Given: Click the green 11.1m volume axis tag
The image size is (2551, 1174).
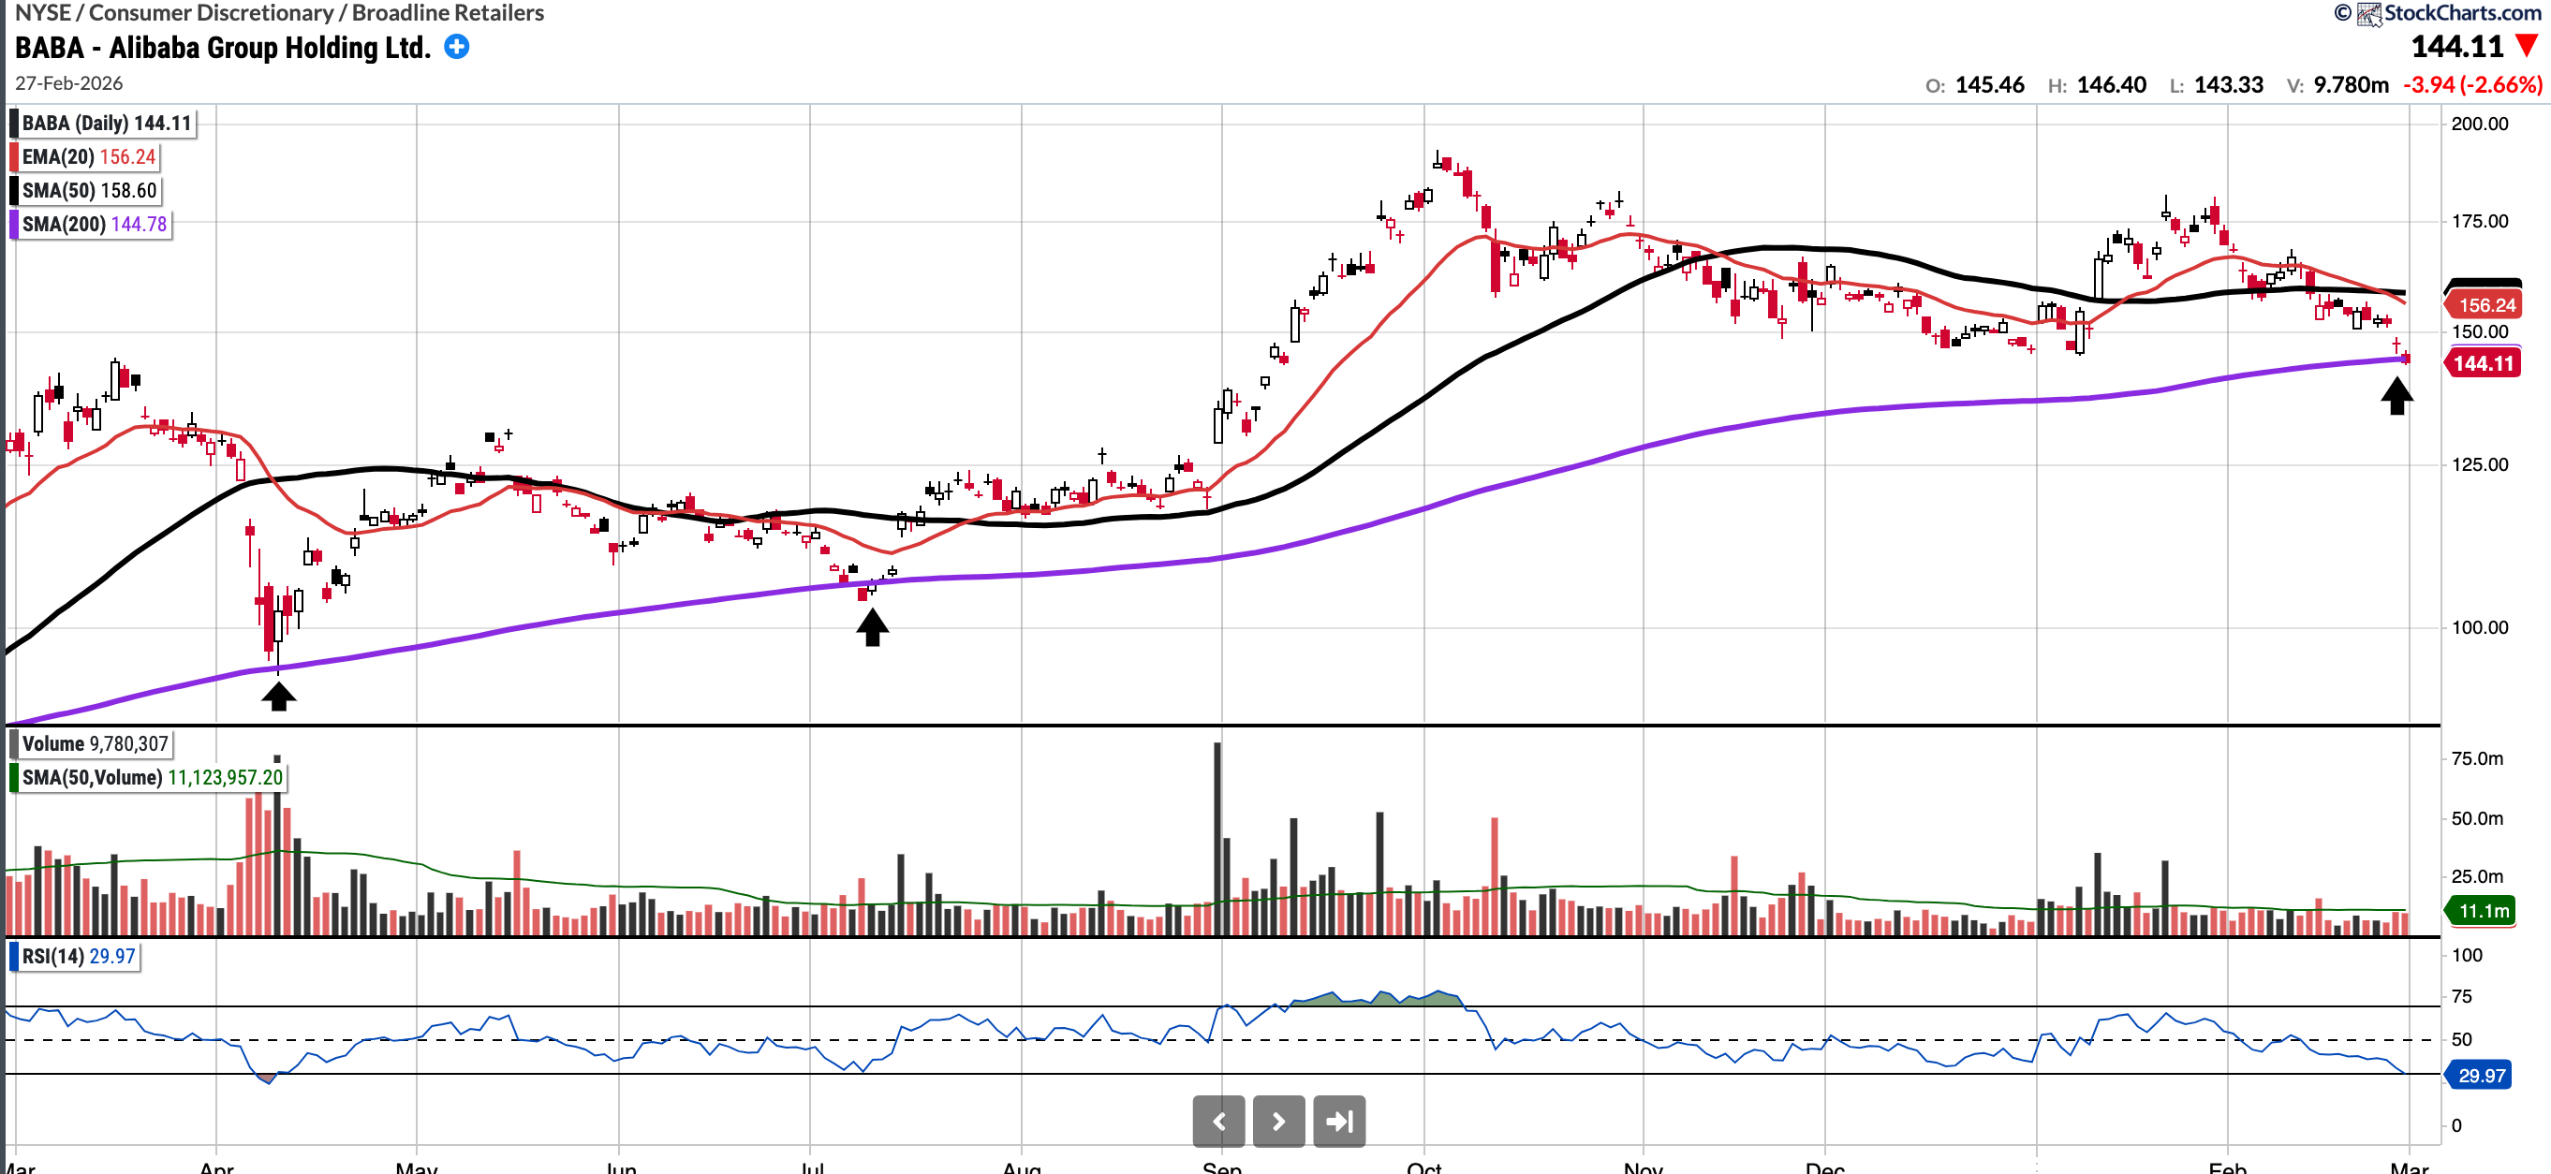Looking at the screenshot, I should (2483, 911).
